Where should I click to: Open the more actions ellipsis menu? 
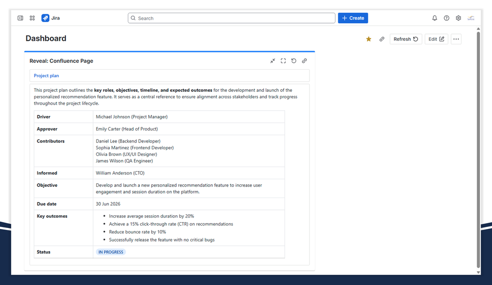click(x=456, y=39)
